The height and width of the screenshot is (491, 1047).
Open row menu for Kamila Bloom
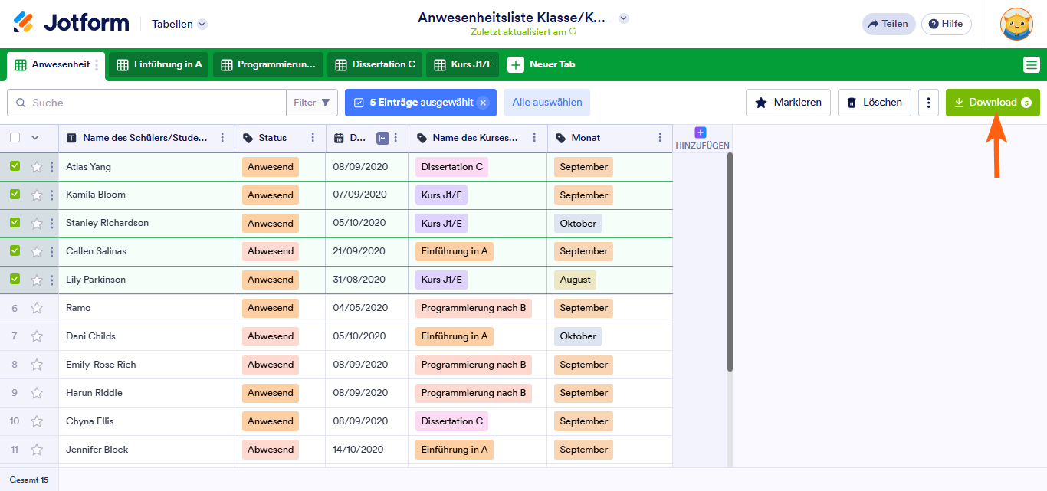(52, 195)
